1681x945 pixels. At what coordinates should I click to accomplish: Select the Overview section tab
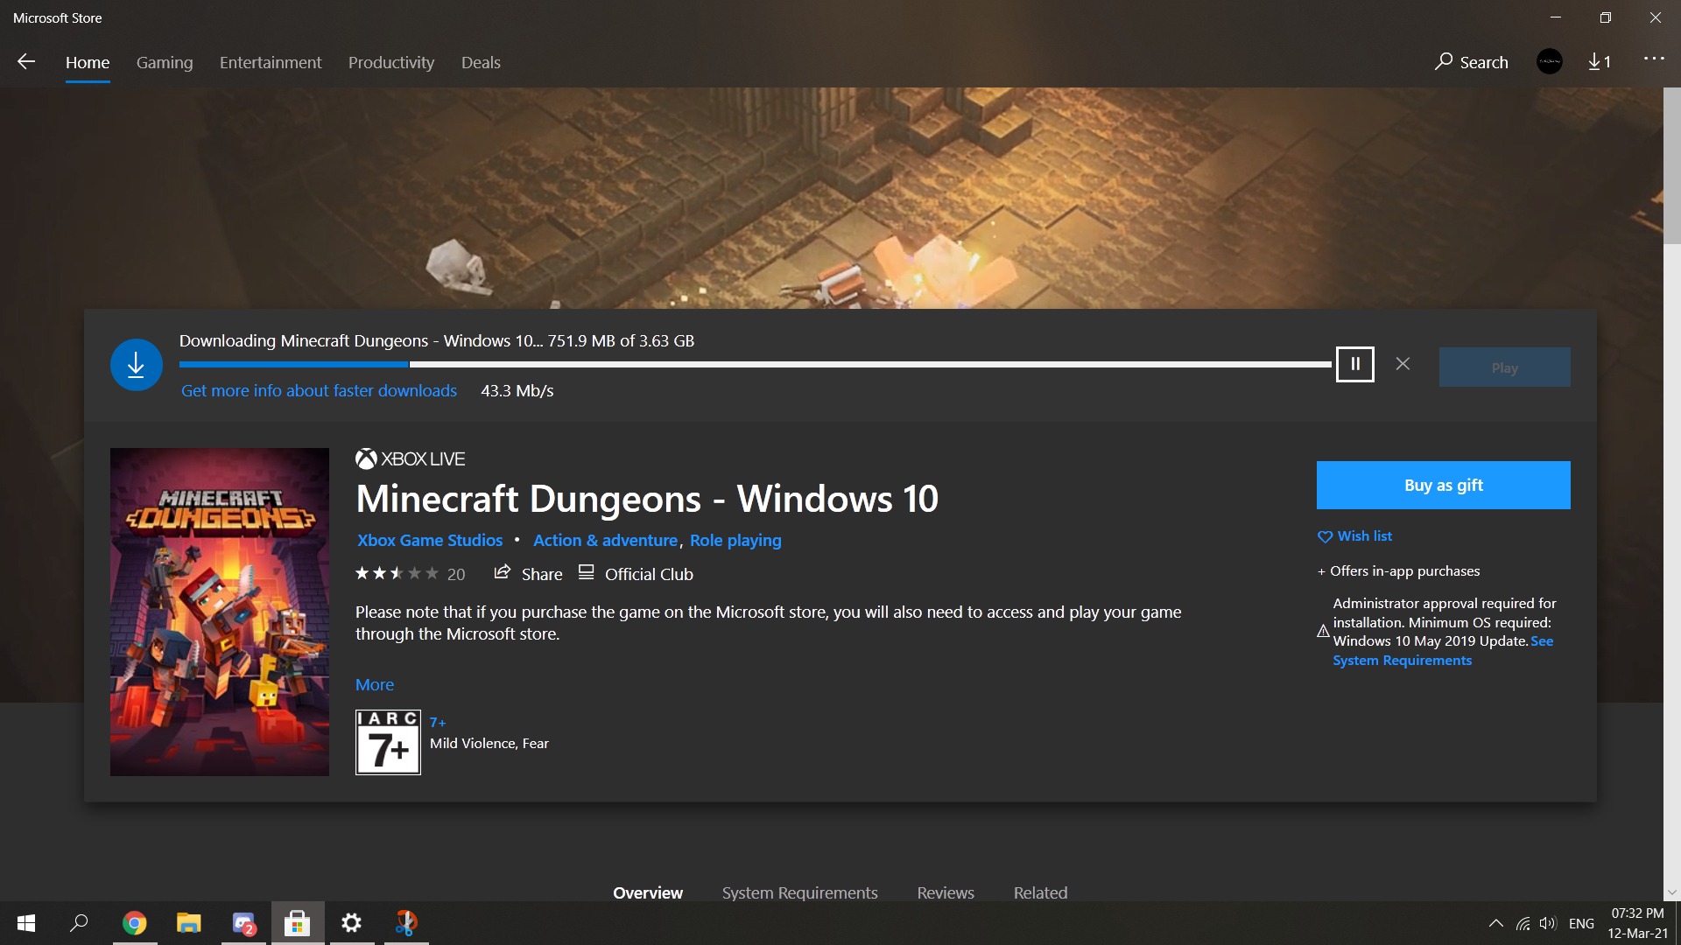click(x=648, y=892)
